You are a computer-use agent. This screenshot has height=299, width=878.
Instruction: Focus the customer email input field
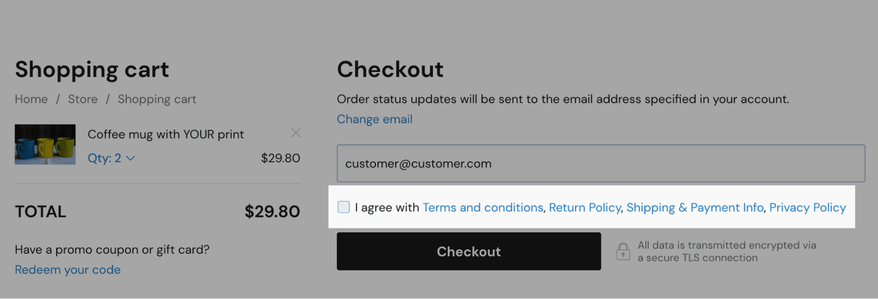[600, 163]
